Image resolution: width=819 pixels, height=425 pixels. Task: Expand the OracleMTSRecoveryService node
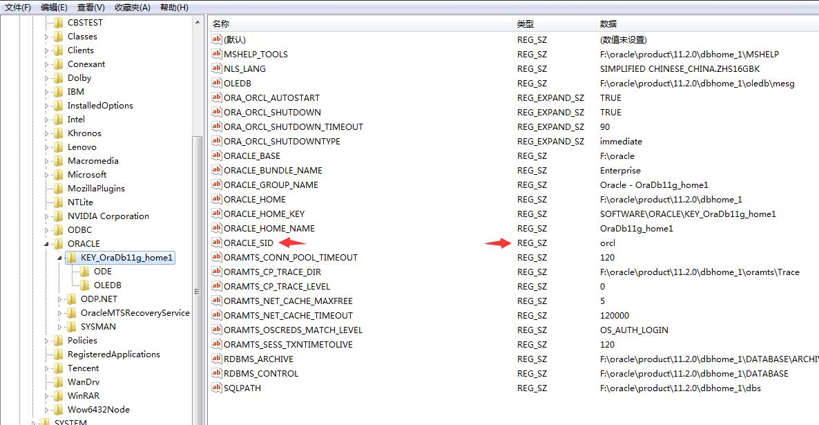click(x=59, y=313)
